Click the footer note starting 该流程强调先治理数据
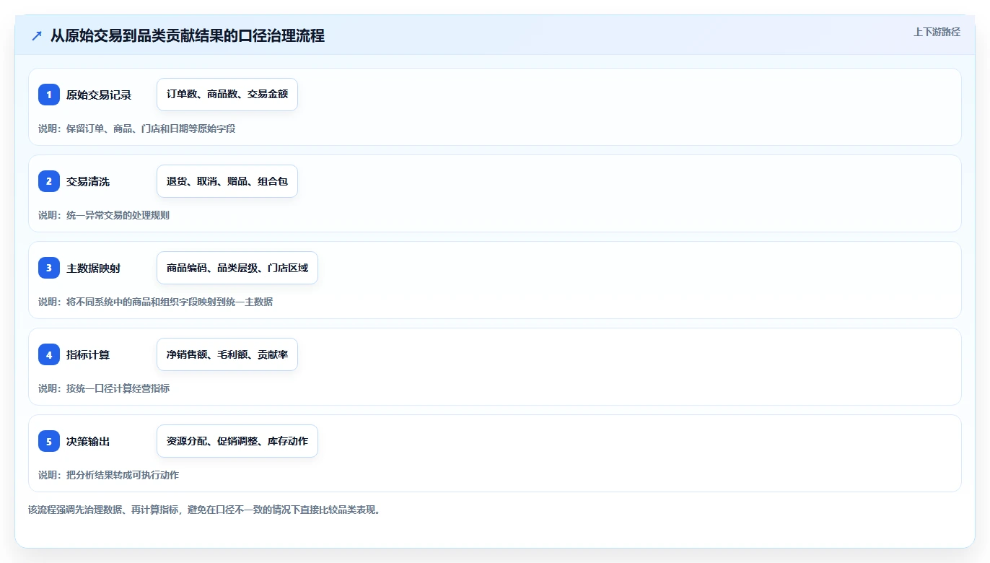This screenshot has width=990, height=563. click(x=204, y=510)
